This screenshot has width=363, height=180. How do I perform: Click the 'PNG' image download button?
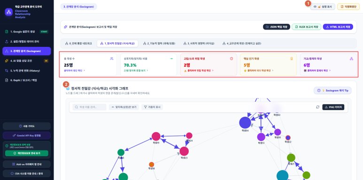click(x=333, y=107)
